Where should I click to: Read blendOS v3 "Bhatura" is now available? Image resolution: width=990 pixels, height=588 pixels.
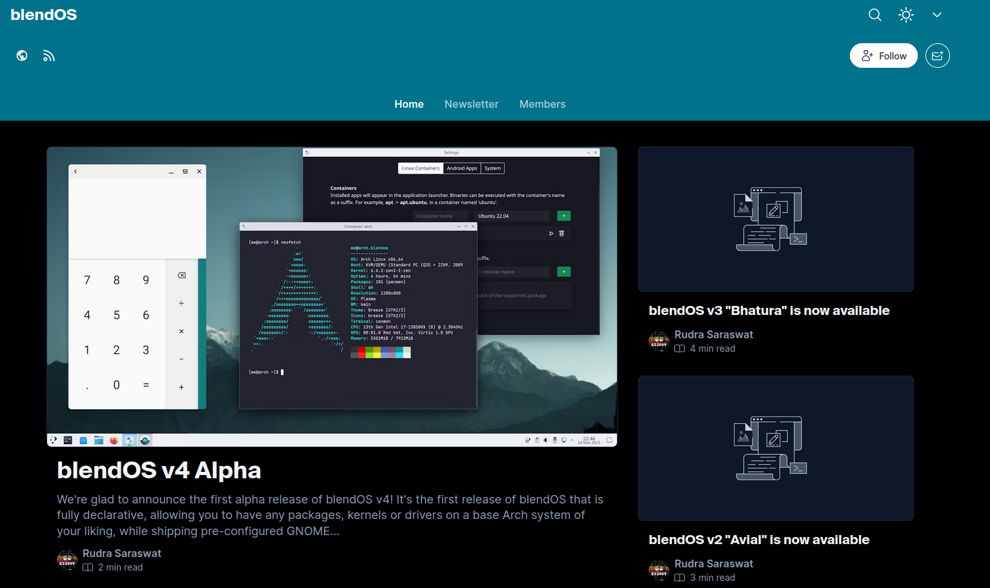click(769, 310)
